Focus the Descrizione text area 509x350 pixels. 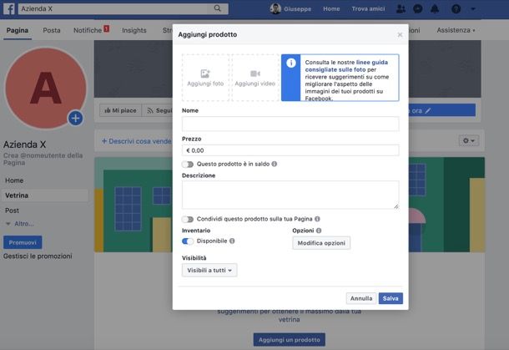point(290,195)
